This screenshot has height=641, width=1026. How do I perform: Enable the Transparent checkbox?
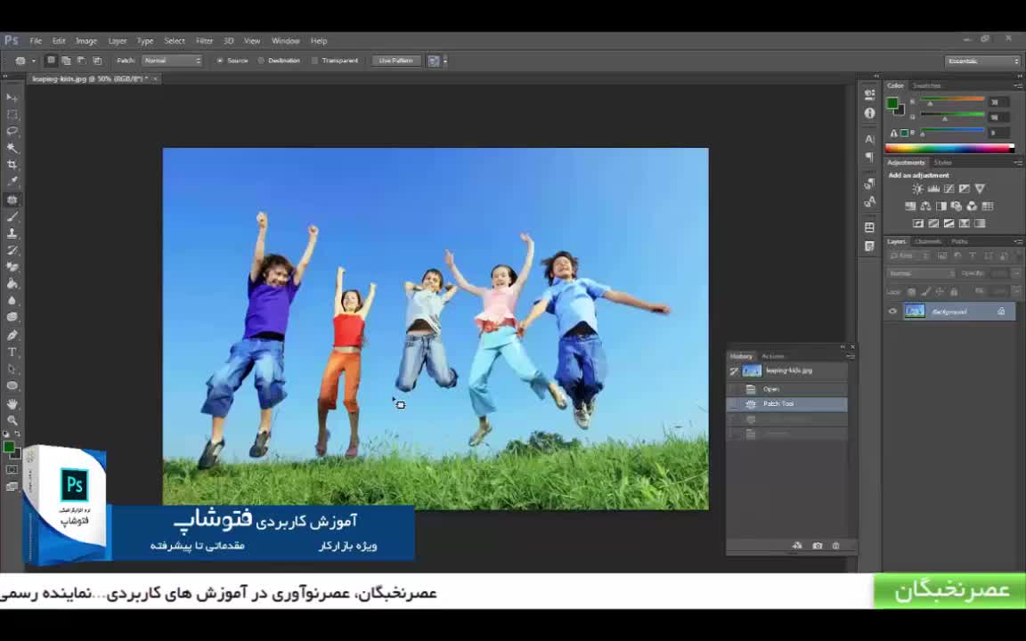tap(314, 61)
